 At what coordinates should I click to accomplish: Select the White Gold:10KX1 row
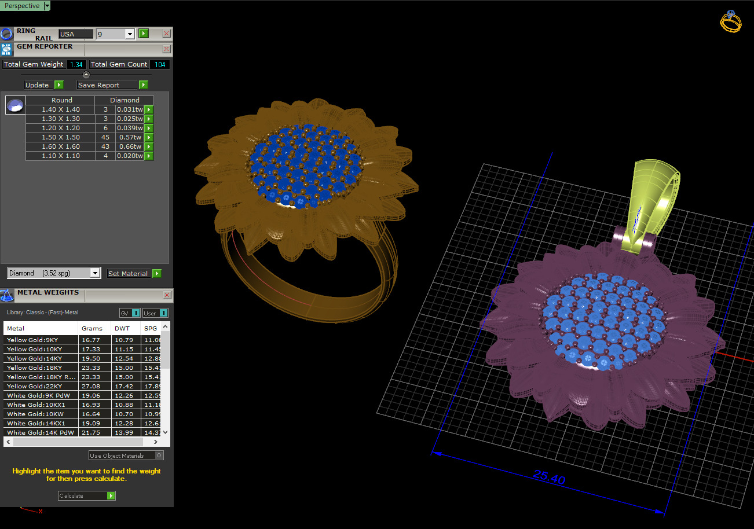point(82,405)
